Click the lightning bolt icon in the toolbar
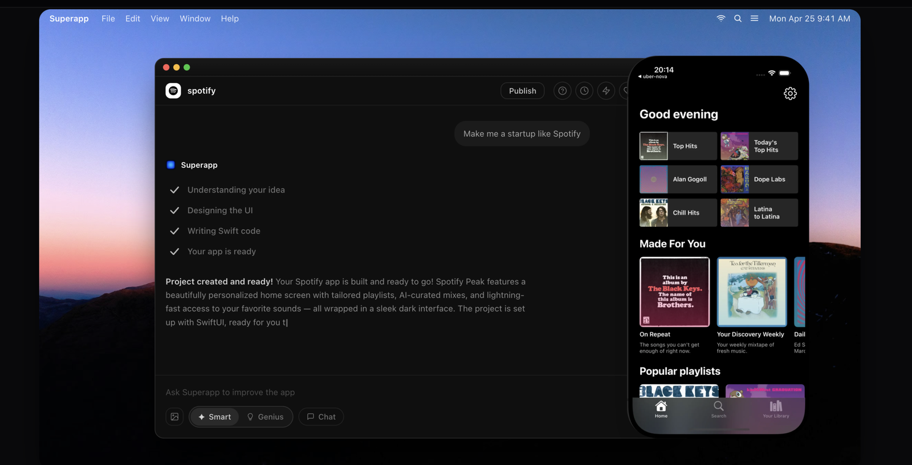Image resolution: width=912 pixels, height=465 pixels. 606,91
